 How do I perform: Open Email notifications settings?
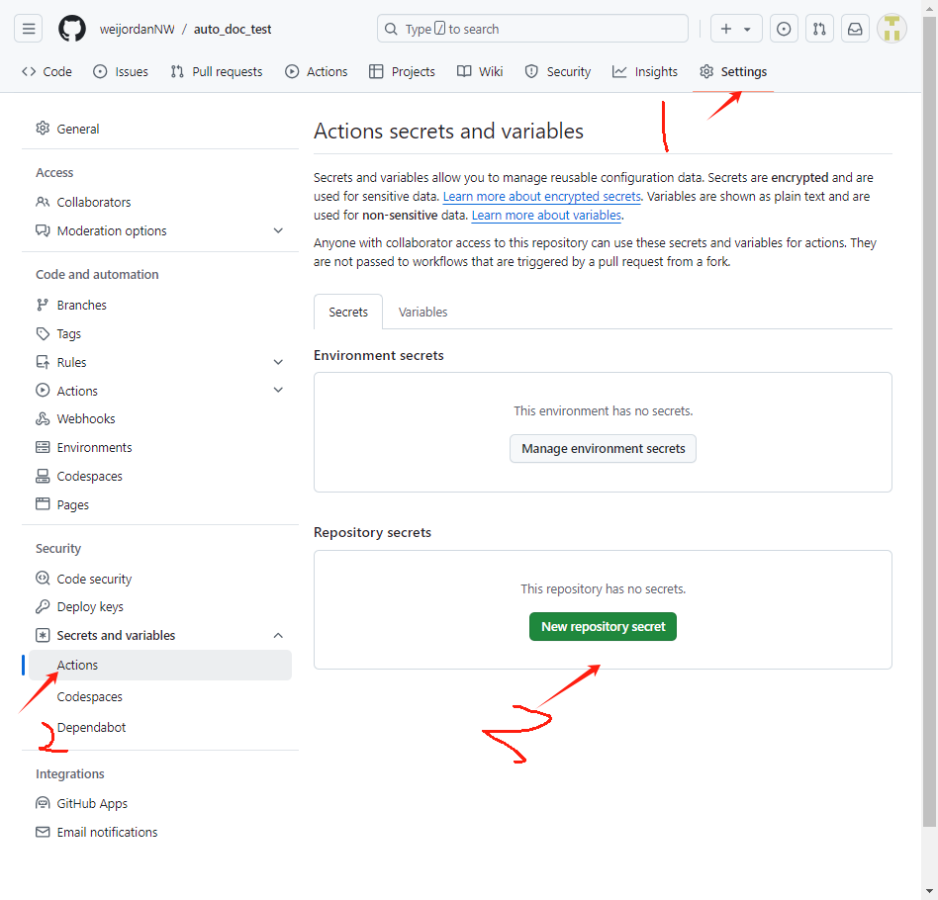159,833
